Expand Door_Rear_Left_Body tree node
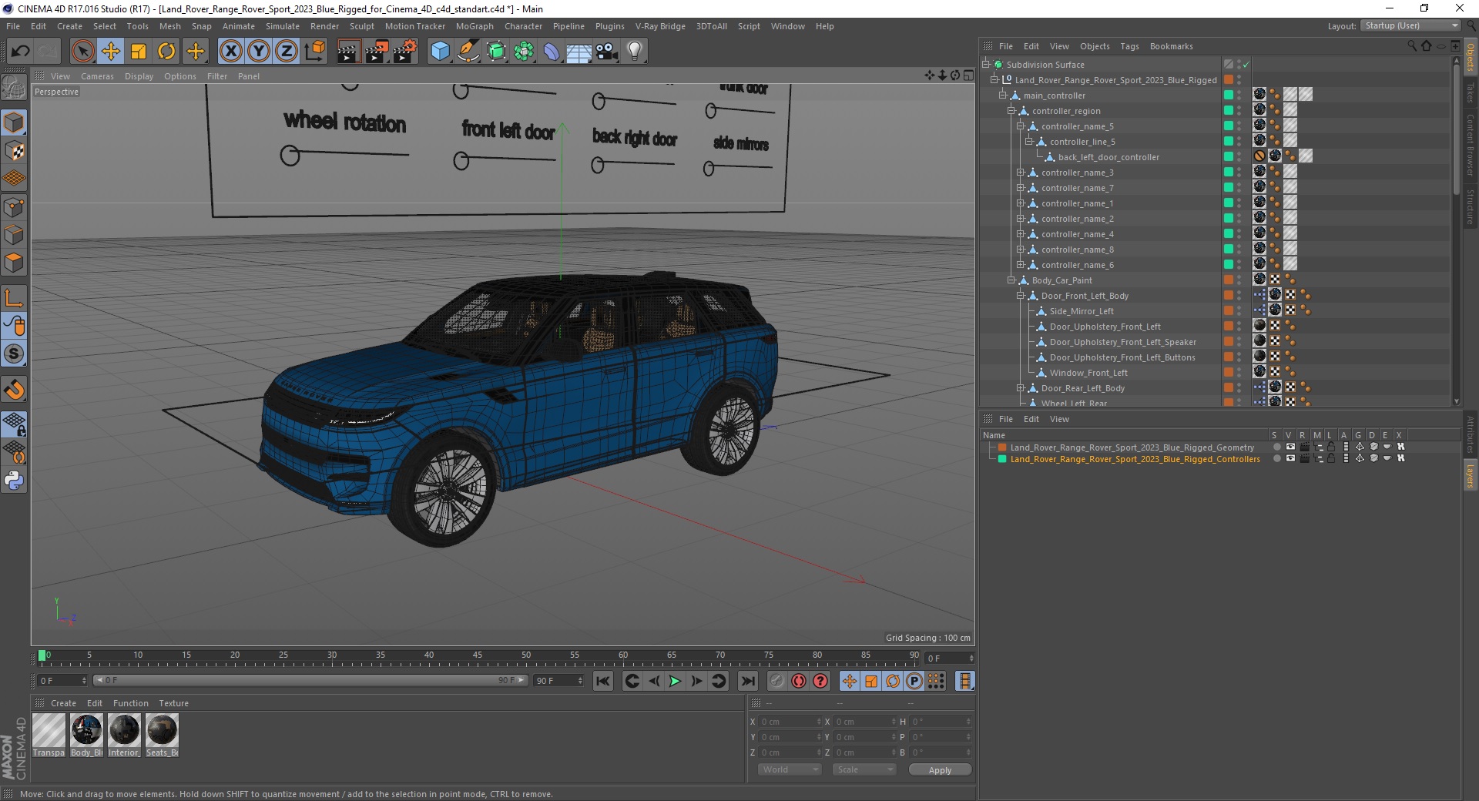 tap(1020, 388)
